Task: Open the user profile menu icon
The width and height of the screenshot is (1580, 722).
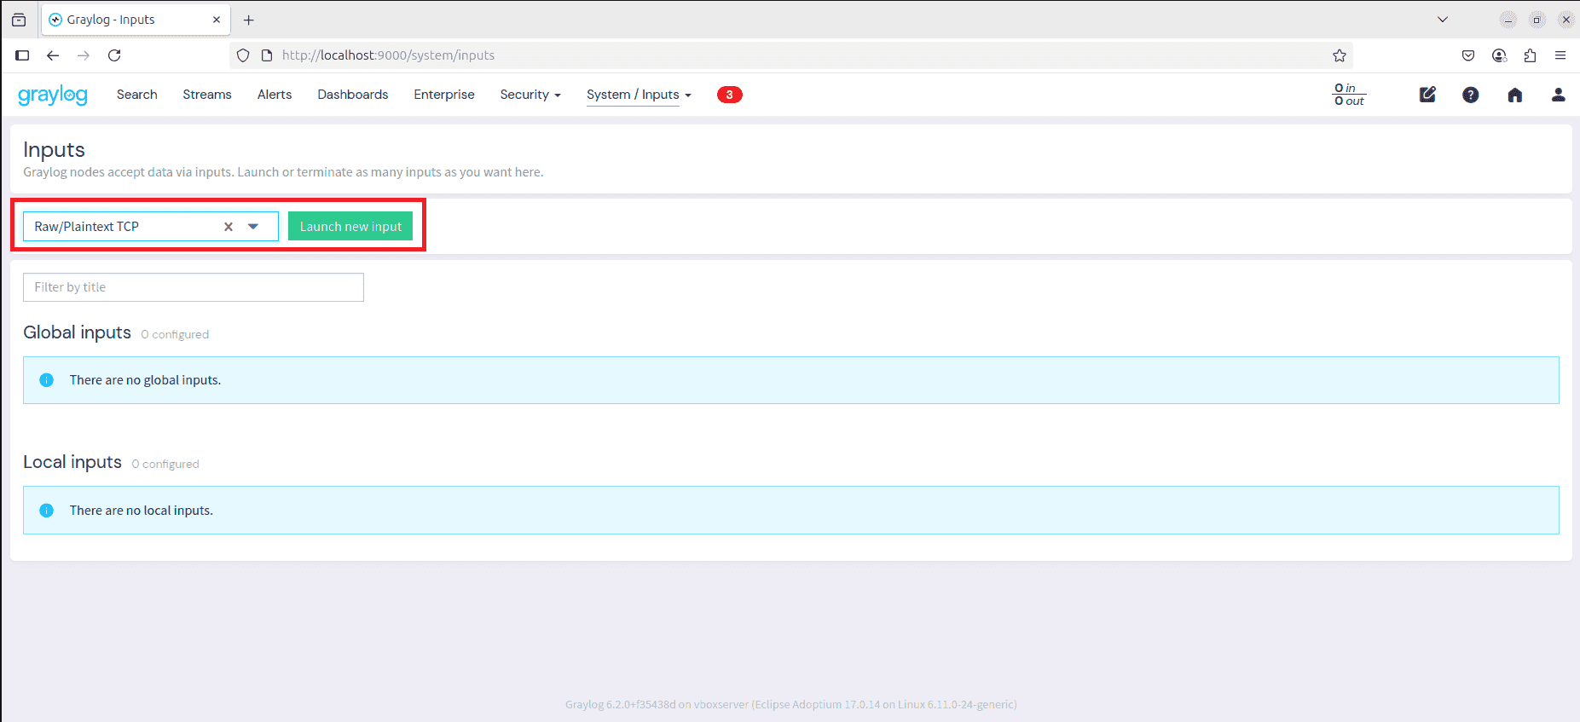Action: [x=1558, y=95]
